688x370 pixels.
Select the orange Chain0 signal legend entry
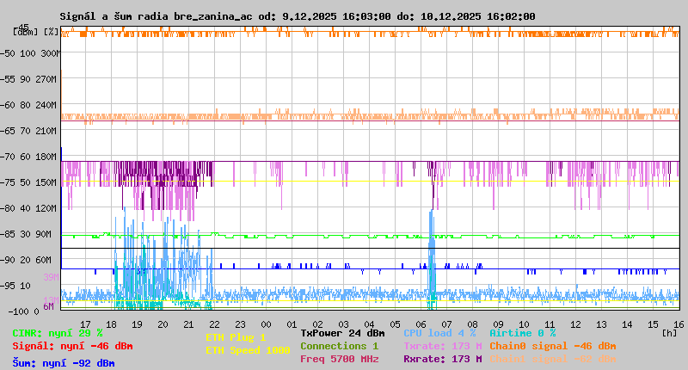coord(550,345)
